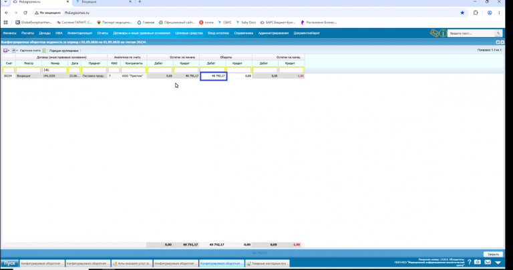Click the Не защищено site security indicator
Viewport: 513px width, 270px height.
(48, 13)
